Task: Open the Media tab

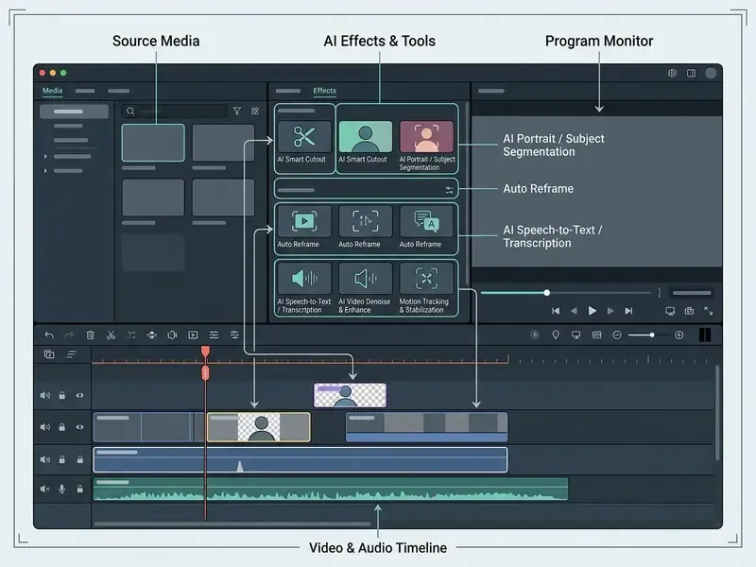Action: pyautogui.click(x=53, y=91)
